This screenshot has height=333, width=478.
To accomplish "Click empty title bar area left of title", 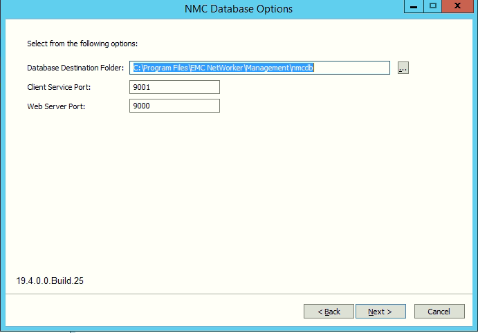I will coord(83,9).
